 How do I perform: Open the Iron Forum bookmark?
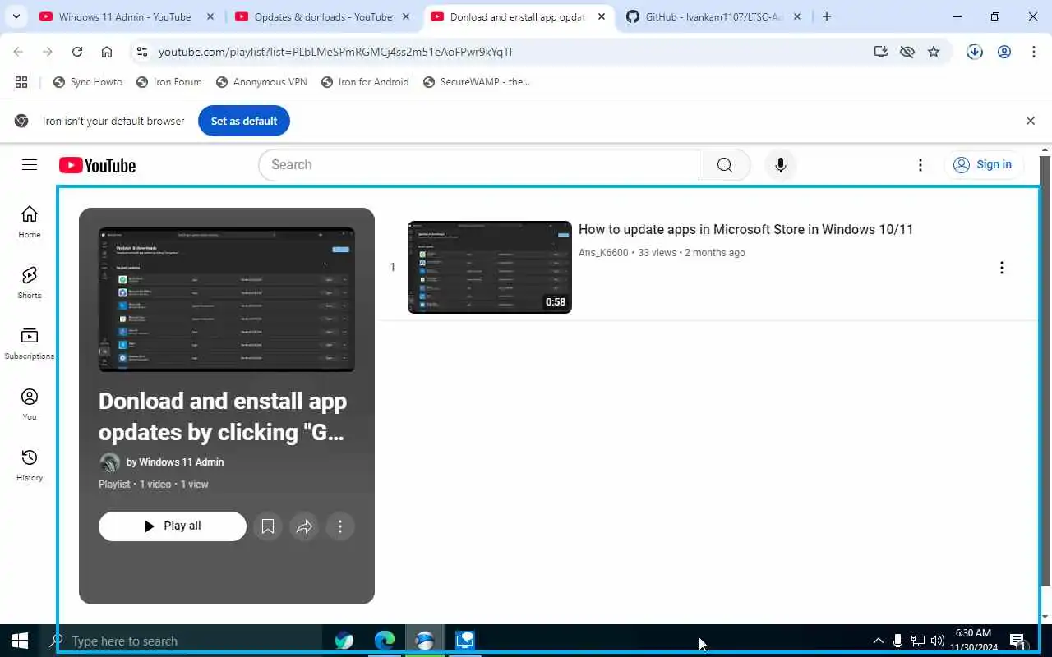[169, 82]
